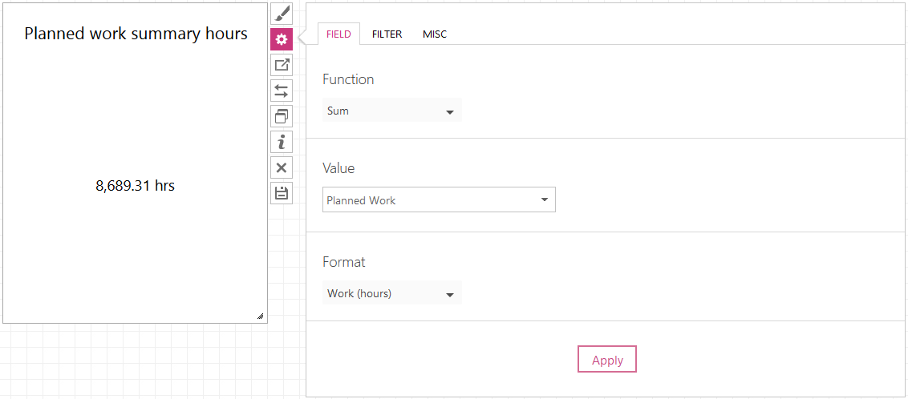Viewport: 908px width, 399px height.
Task: Switch to the FILTER tab
Action: tap(387, 34)
